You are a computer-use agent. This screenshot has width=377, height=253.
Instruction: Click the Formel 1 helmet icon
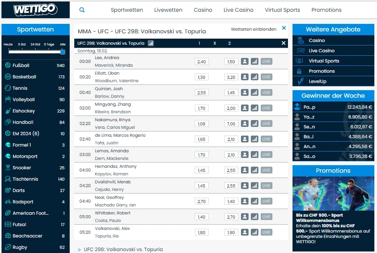tap(8, 145)
